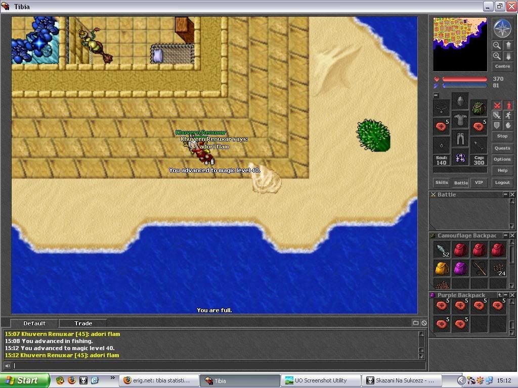Click the blue mana bar

(464, 85)
